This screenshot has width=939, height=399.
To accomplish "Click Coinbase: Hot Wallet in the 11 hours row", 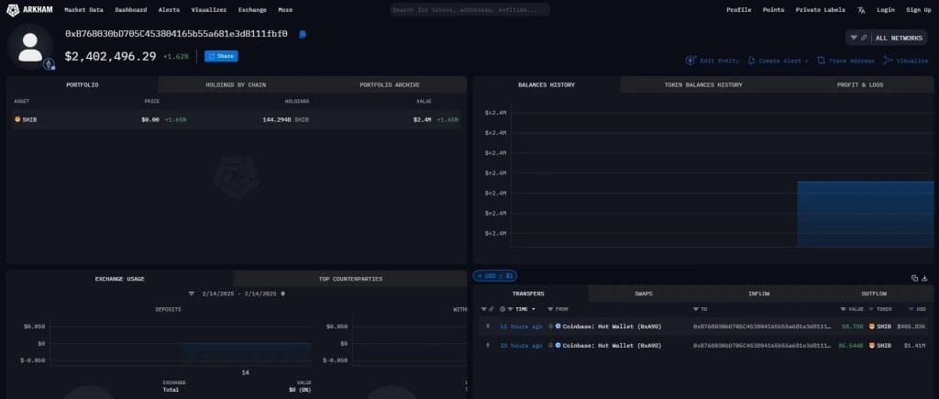I will tap(612, 327).
